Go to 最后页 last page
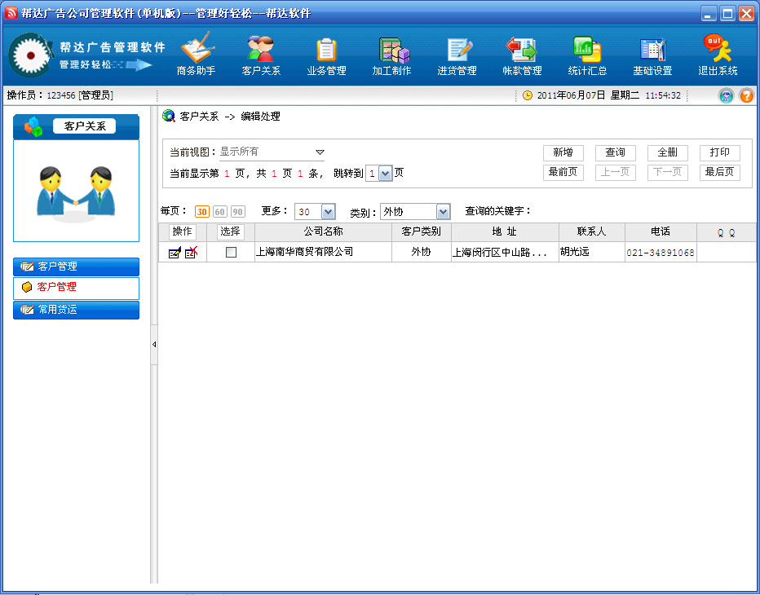 720,173
